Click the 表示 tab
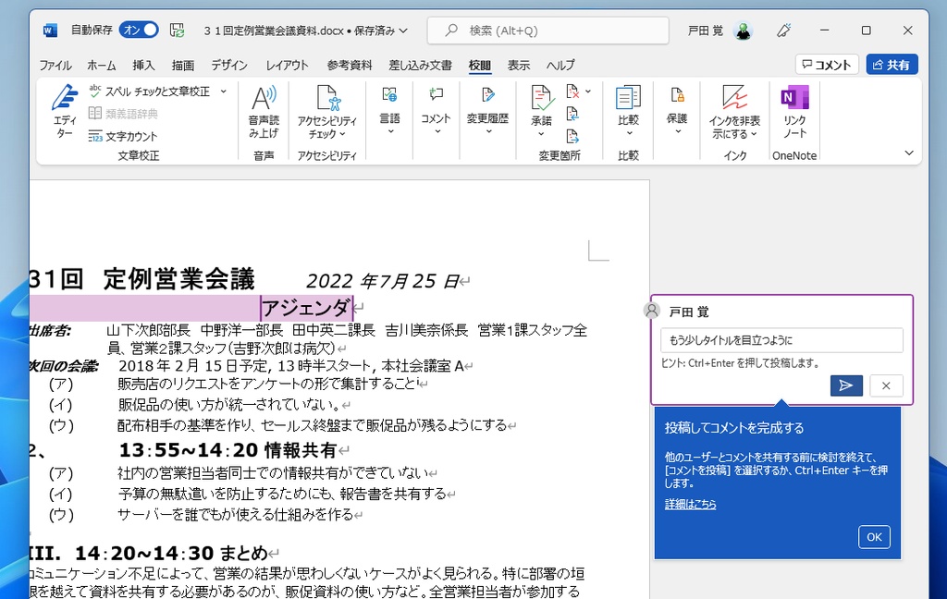Viewport: 947px width, 599px height. click(x=518, y=66)
